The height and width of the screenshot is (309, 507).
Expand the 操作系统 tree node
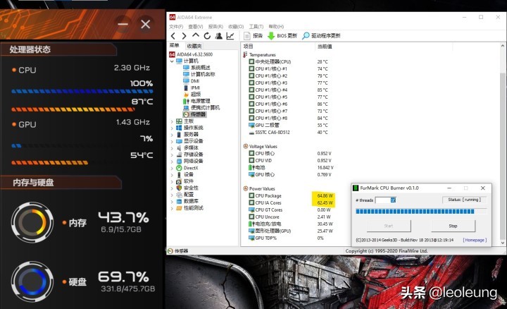click(x=172, y=128)
